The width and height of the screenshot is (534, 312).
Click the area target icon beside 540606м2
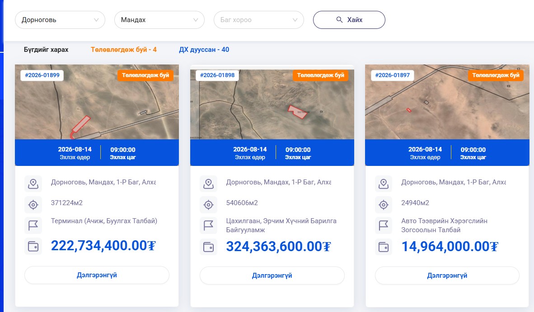[x=208, y=205]
